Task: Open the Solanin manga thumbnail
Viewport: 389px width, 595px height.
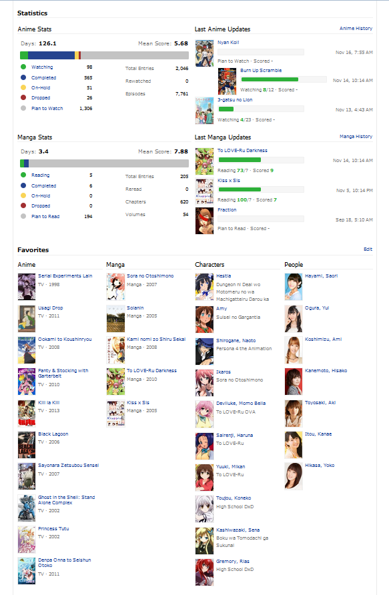Action: (115, 318)
